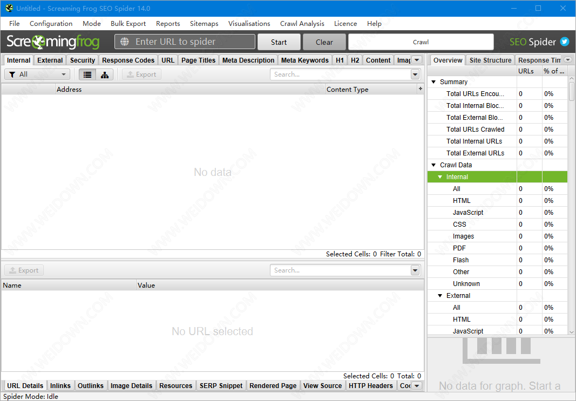576x401 pixels.
Task: Open the Site Structure tab
Action: point(490,60)
